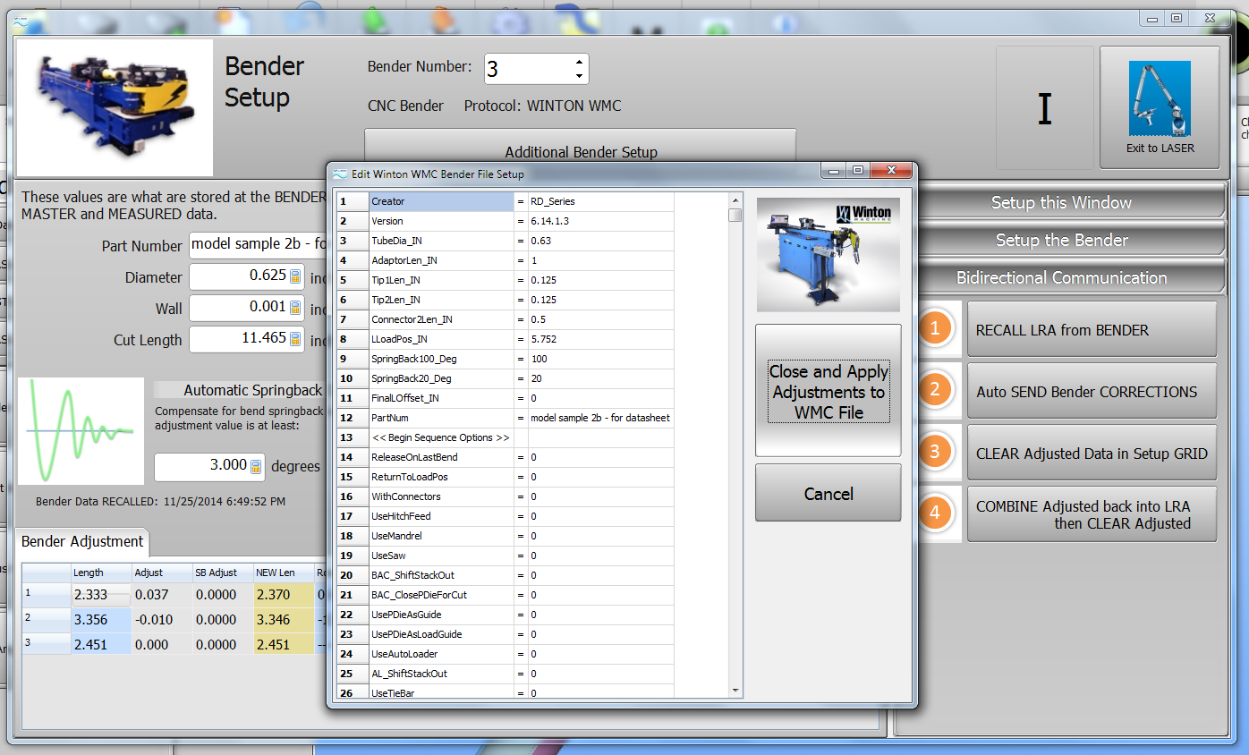
Task: Click calculator icon beside Wall field
Action: 295,309
